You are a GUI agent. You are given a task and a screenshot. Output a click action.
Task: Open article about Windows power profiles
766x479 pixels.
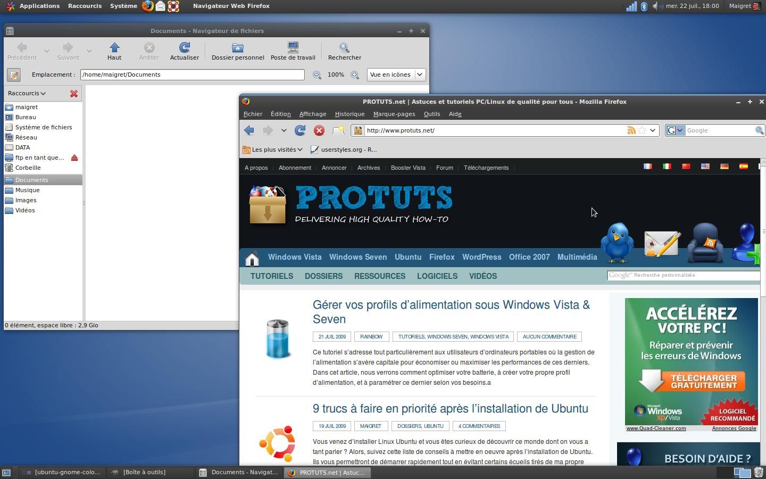(x=451, y=312)
